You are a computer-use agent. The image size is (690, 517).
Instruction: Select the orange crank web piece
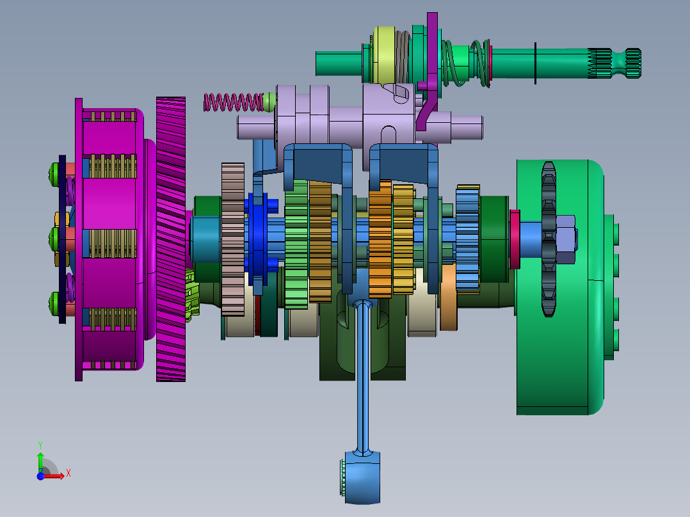tap(449, 297)
